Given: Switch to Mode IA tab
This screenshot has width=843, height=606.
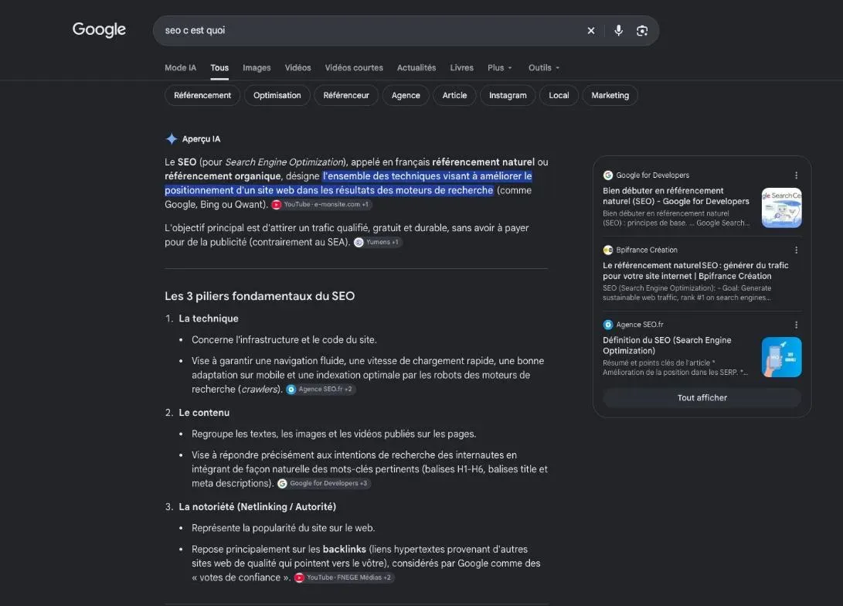Looking at the screenshot, I should [180, 68].
